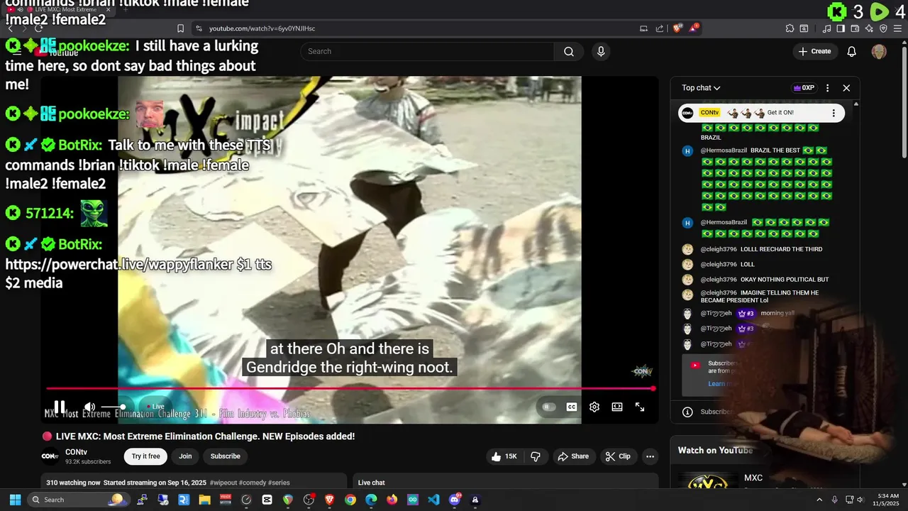Click the Live indicator in the player
Screen dimensions: 908x511
pos(157,407)
